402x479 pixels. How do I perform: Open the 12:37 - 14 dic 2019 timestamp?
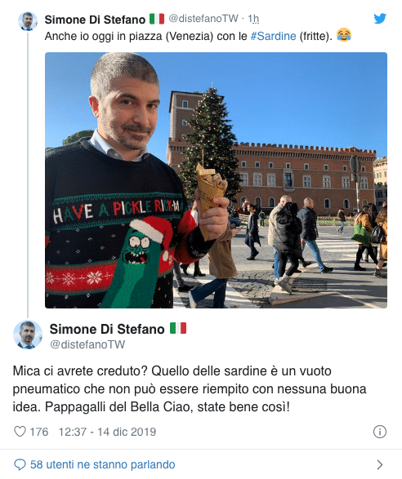coord(107,432)
